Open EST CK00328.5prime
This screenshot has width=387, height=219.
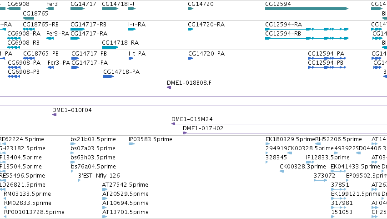click(311, 148)
